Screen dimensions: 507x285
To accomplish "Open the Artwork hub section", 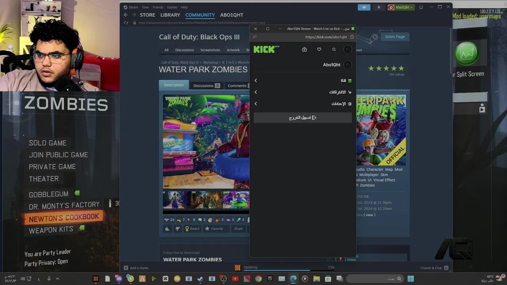I will [233, 50].
